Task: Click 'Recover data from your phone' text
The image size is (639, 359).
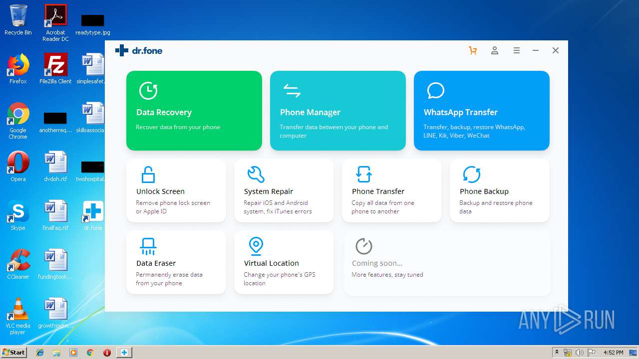Action: [178, 127]
